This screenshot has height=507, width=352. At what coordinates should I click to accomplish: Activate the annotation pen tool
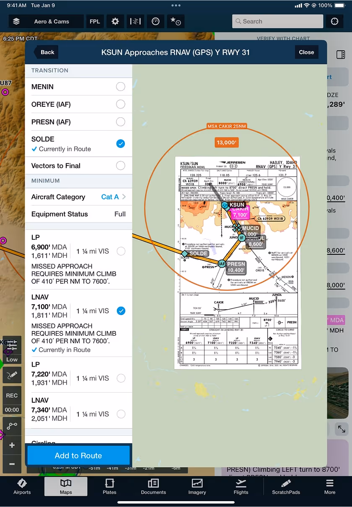tap(12, 374)
